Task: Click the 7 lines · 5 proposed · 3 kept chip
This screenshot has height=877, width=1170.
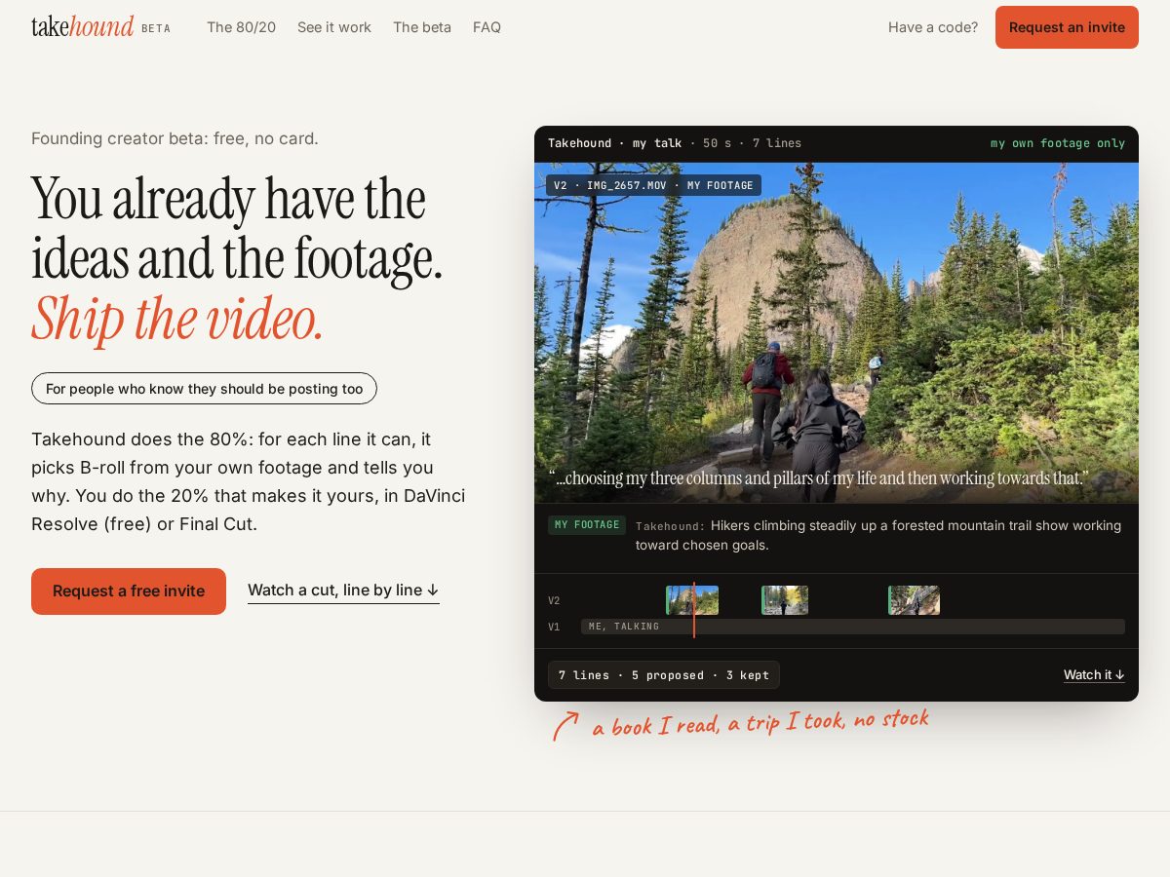Action: pos(664,675)
